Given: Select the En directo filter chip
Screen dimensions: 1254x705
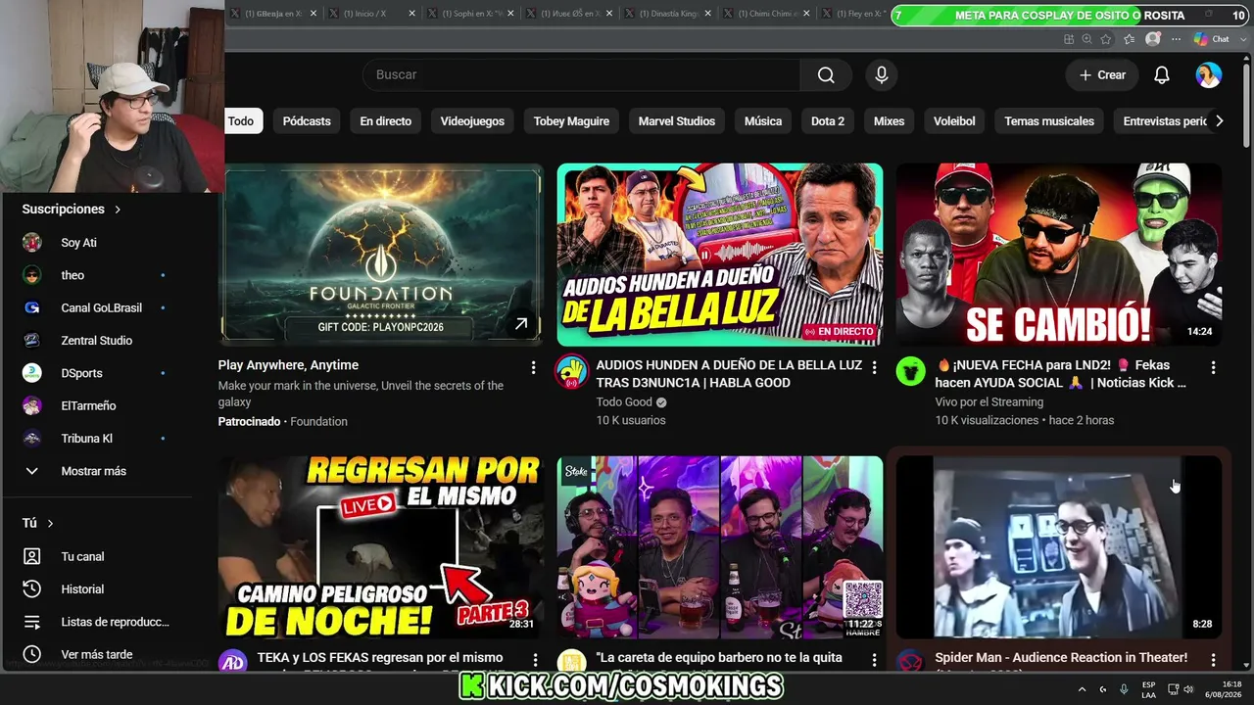Looking at the screenshot, I should click(385, 121).
